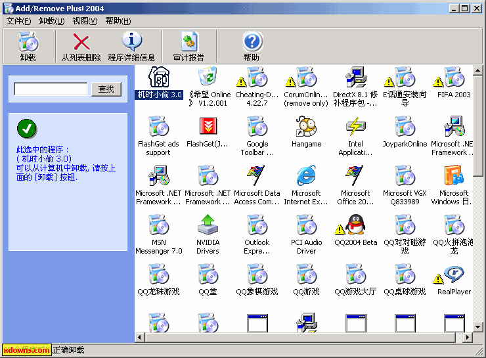Screen dimensions: 486x358
Task: Select FlashGet ads support icon
Action: coord(159,126)
